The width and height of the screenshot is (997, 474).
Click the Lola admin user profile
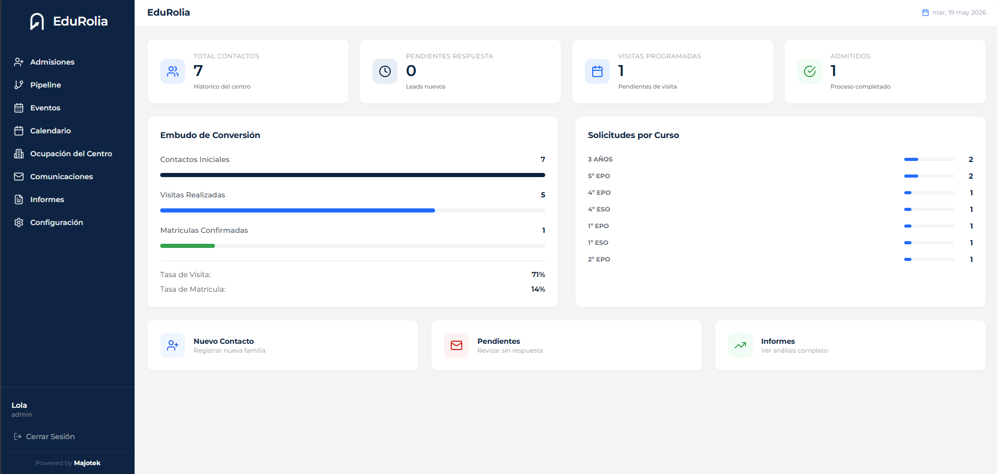pyautogui.click(x=22, y=409)
